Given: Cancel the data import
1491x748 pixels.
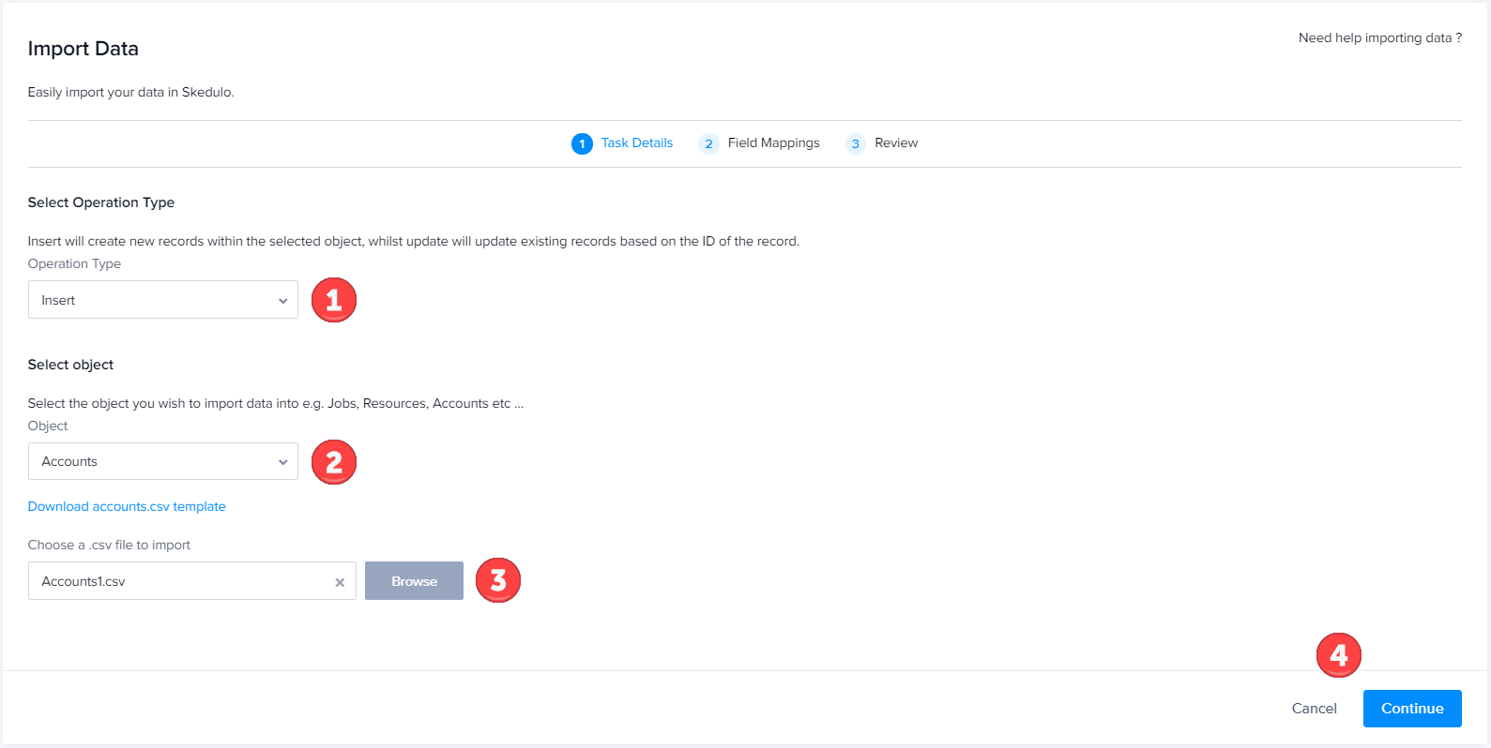Looking at the screenshot, I should coord(1314,709).
